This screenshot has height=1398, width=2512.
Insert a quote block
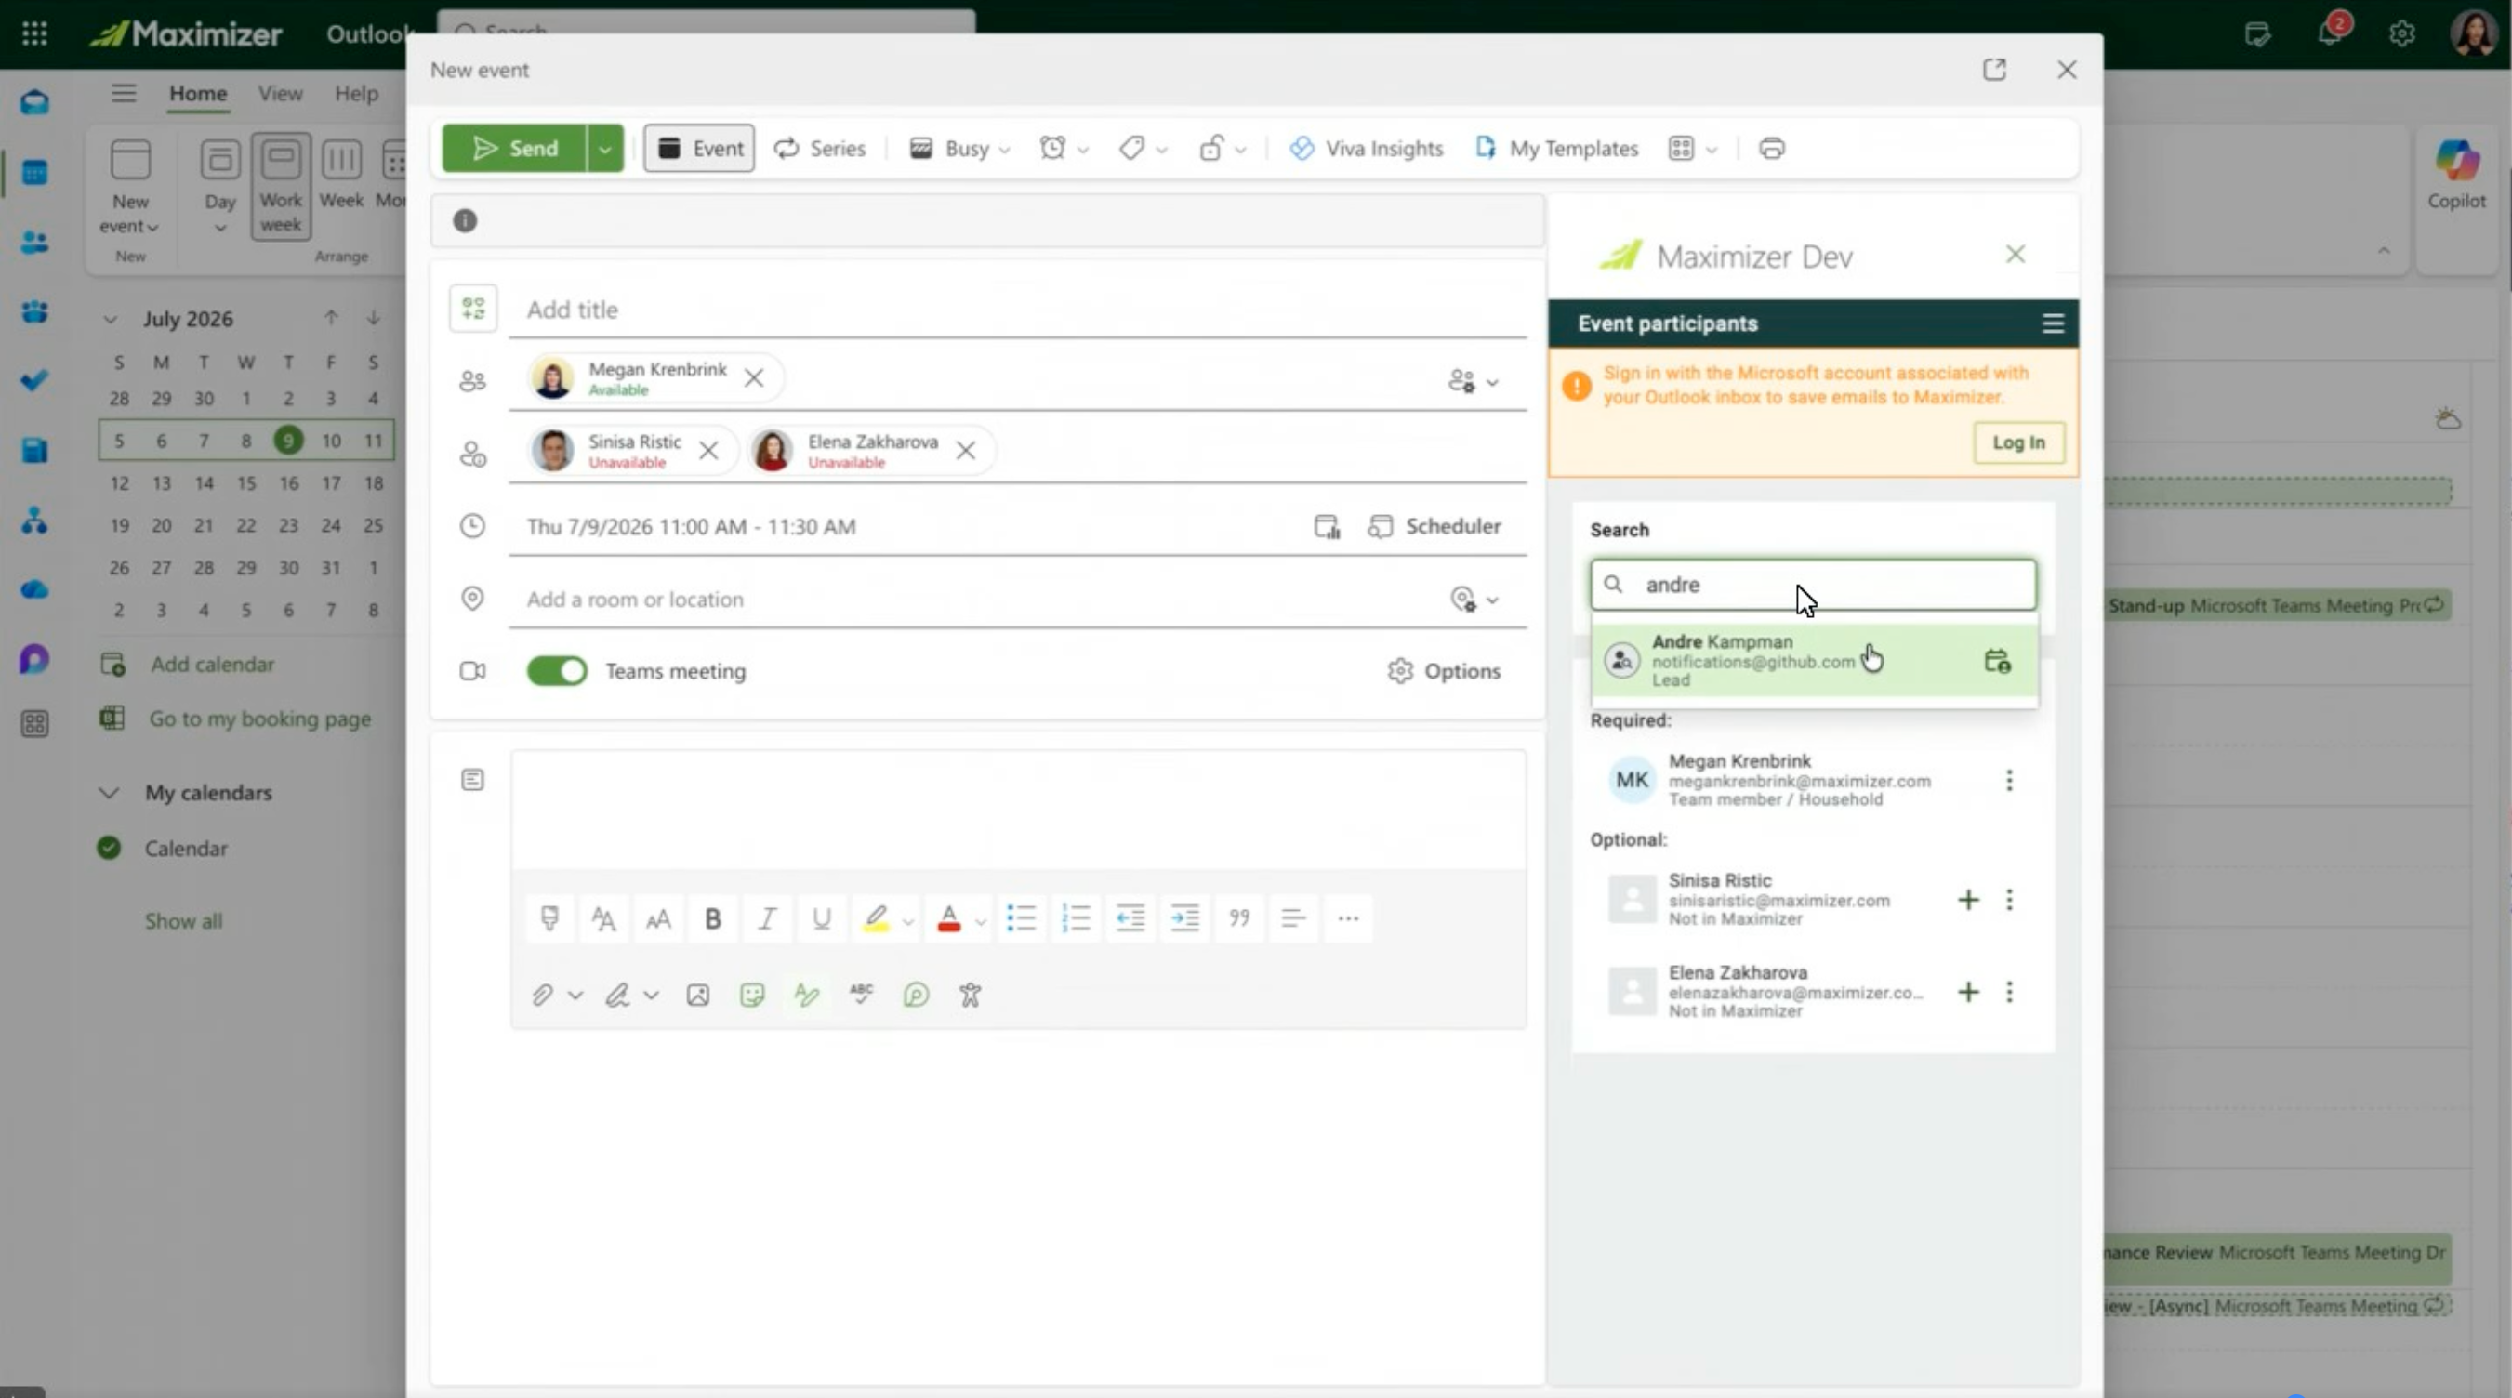coord(1239,918)
